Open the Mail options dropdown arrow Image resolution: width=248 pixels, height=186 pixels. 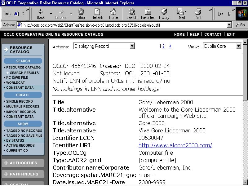pos(185,11)
